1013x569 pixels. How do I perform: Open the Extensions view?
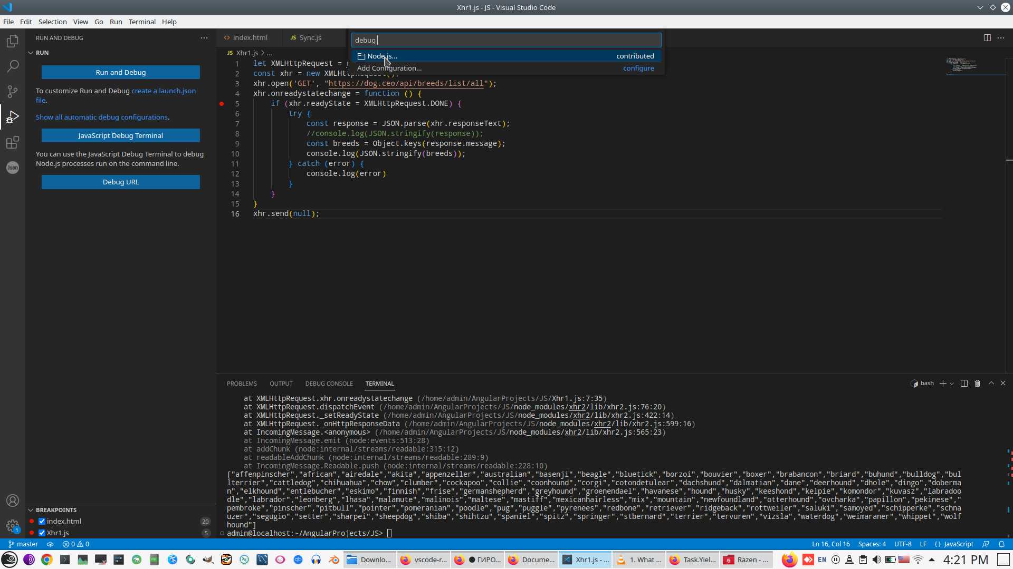[13, 142]
